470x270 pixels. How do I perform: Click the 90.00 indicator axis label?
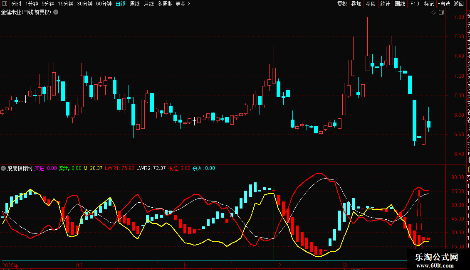(458, 177)
